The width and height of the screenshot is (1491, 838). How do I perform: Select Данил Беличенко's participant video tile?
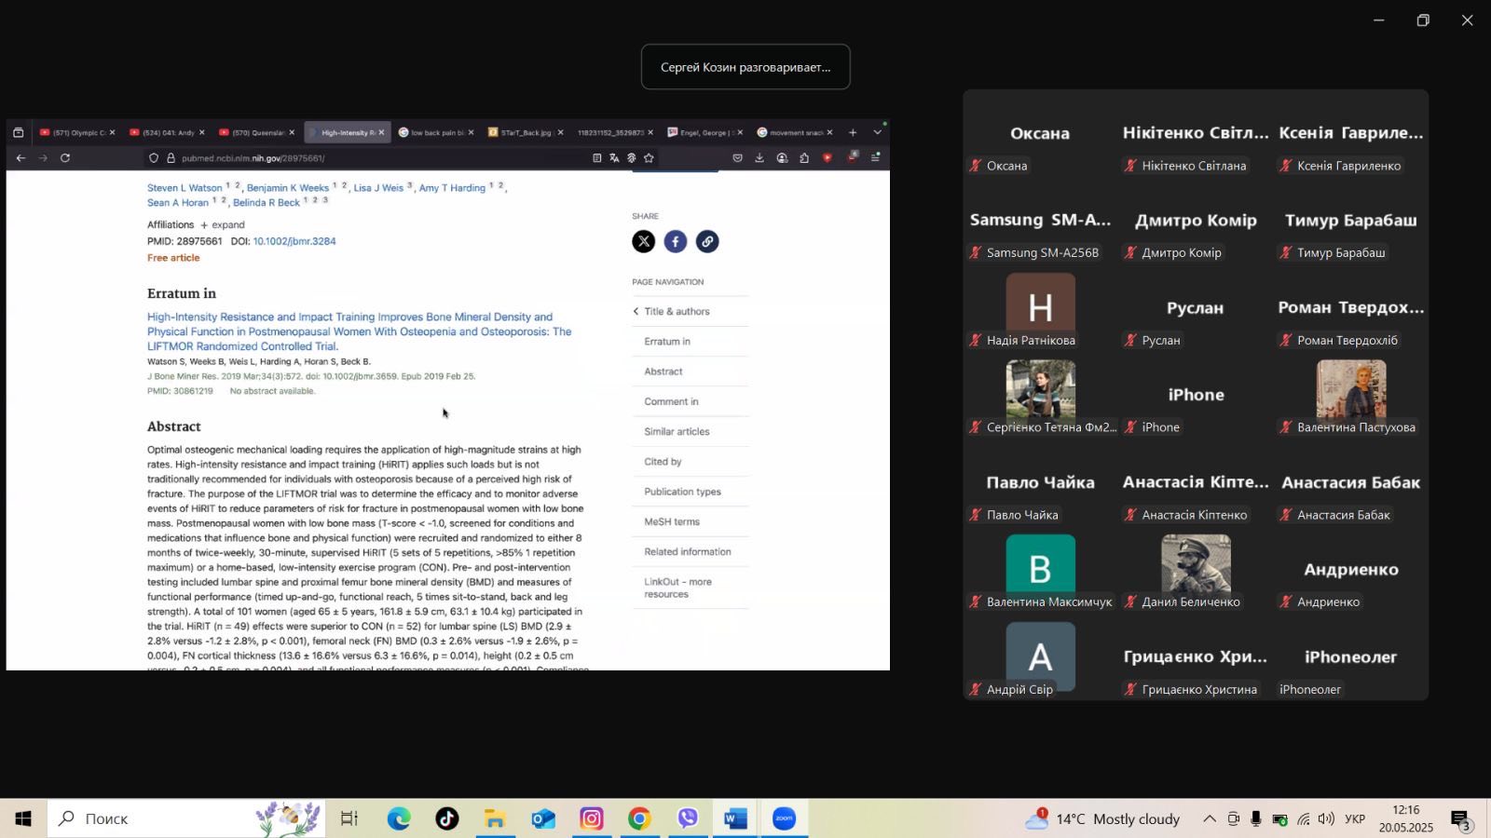tap(1196, 572)
